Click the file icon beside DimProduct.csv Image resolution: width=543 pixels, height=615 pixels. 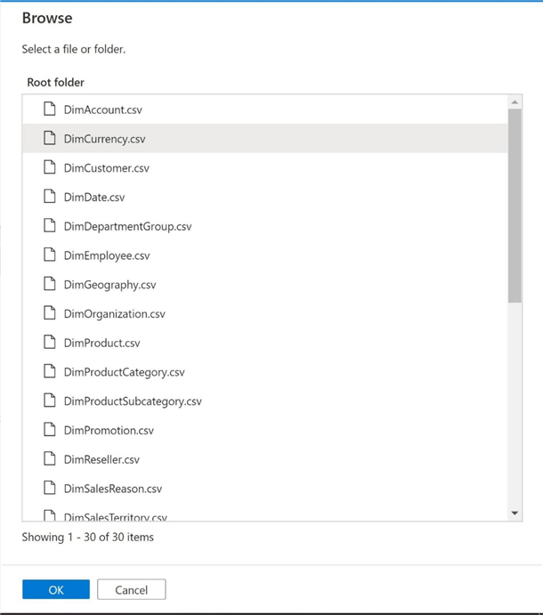click(x=50, y=343)
